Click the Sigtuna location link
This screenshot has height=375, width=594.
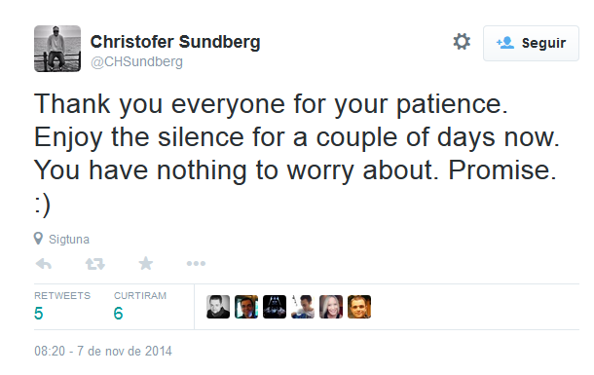coord(69,240)
